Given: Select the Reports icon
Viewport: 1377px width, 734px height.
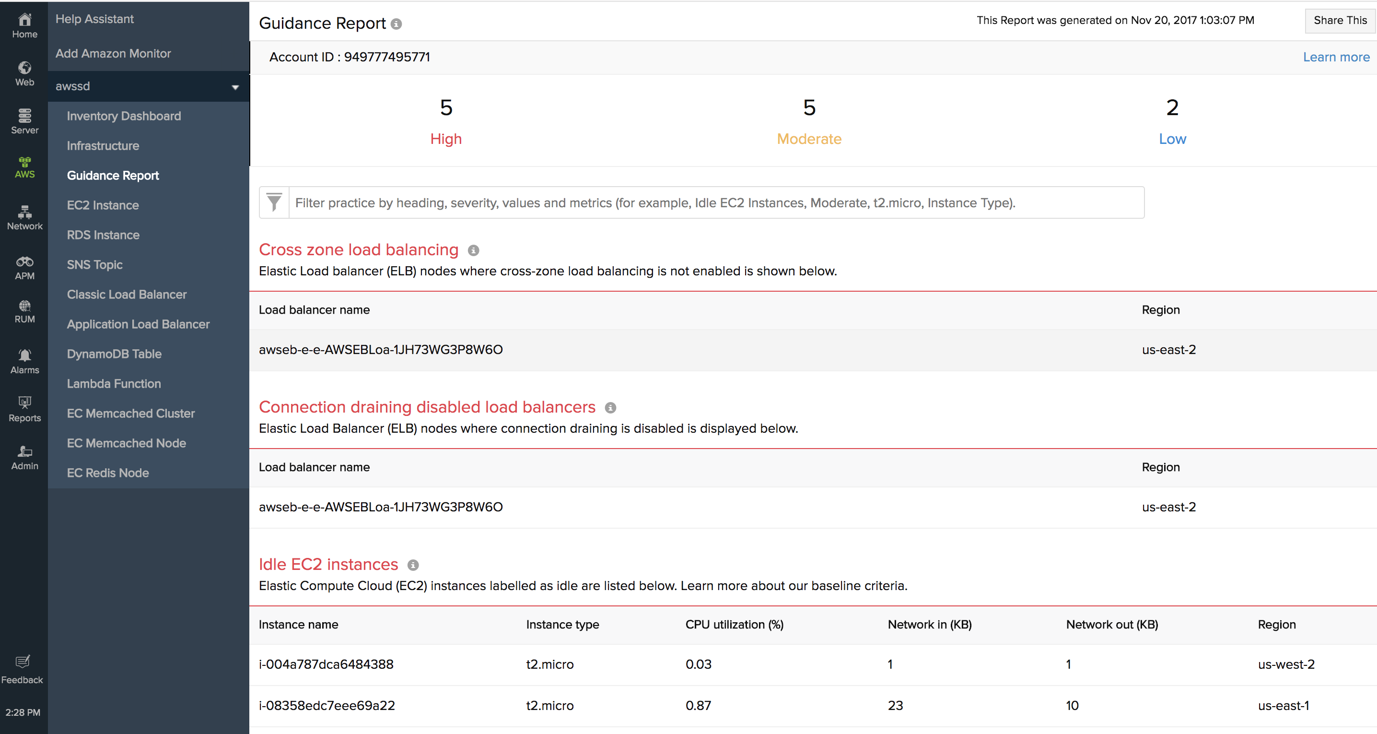Looking at the screenshot, I should click(x=24, y=403).
